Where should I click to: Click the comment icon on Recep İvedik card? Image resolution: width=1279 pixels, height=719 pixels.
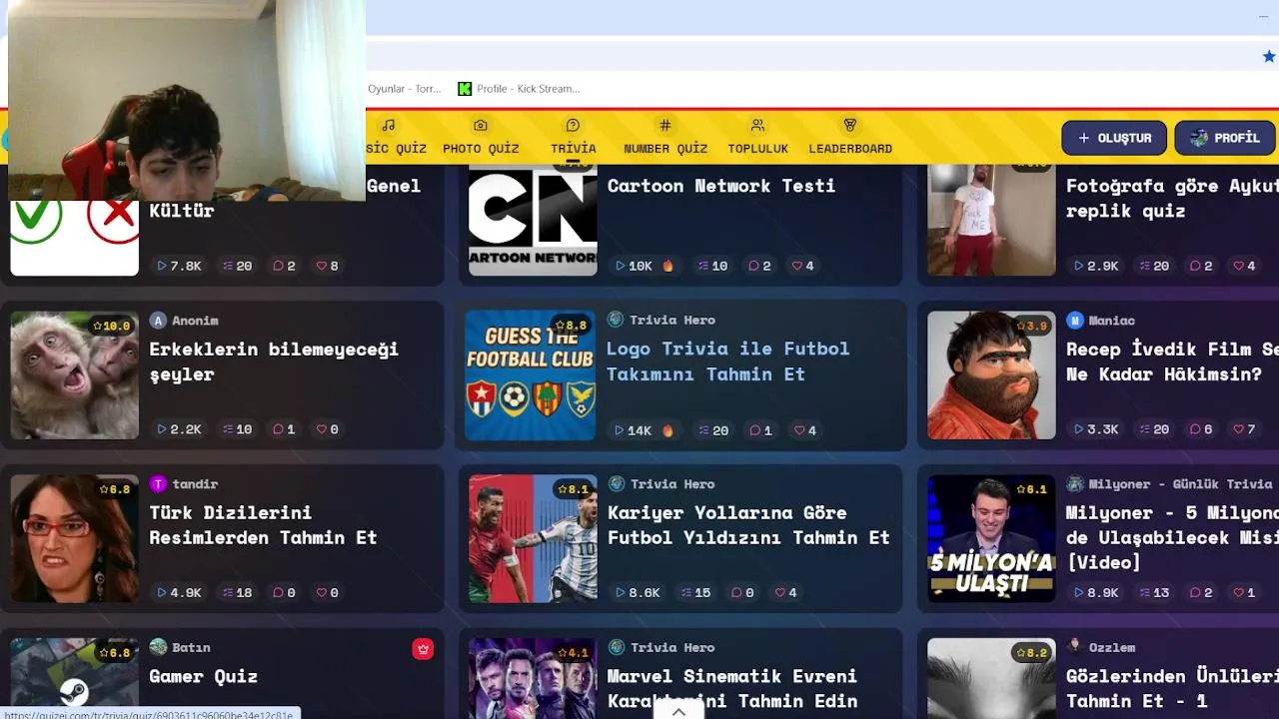tap(1195, 429)
